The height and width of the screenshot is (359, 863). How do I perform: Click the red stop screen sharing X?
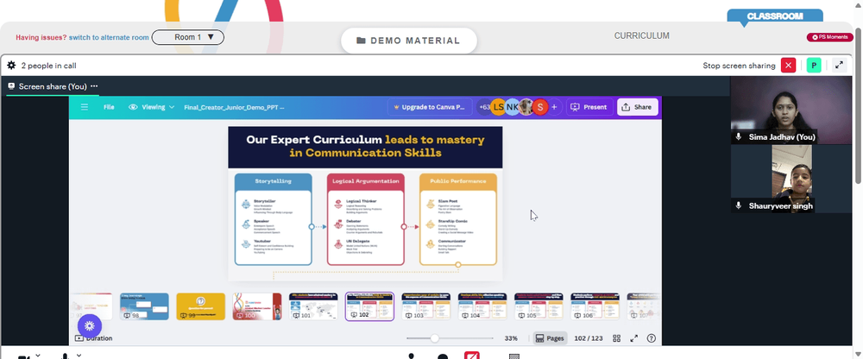tap(789, 66)
